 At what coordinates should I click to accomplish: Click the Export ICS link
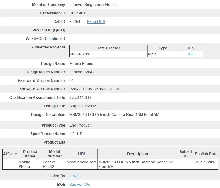tap(96, 22)
